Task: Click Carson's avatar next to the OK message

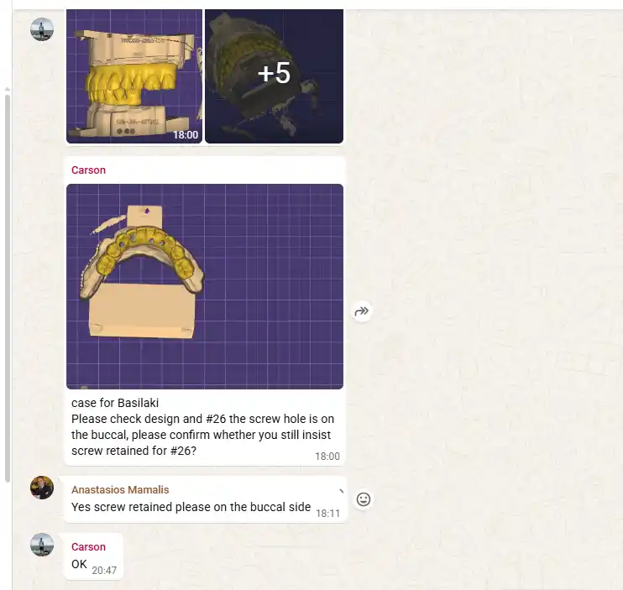Action: click(x=42, y=545)
